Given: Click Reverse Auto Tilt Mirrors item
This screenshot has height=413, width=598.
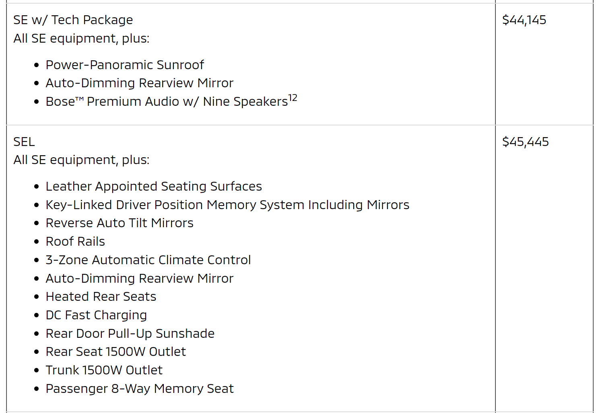Looking at the screenshot, I should (x=120, y=223).
